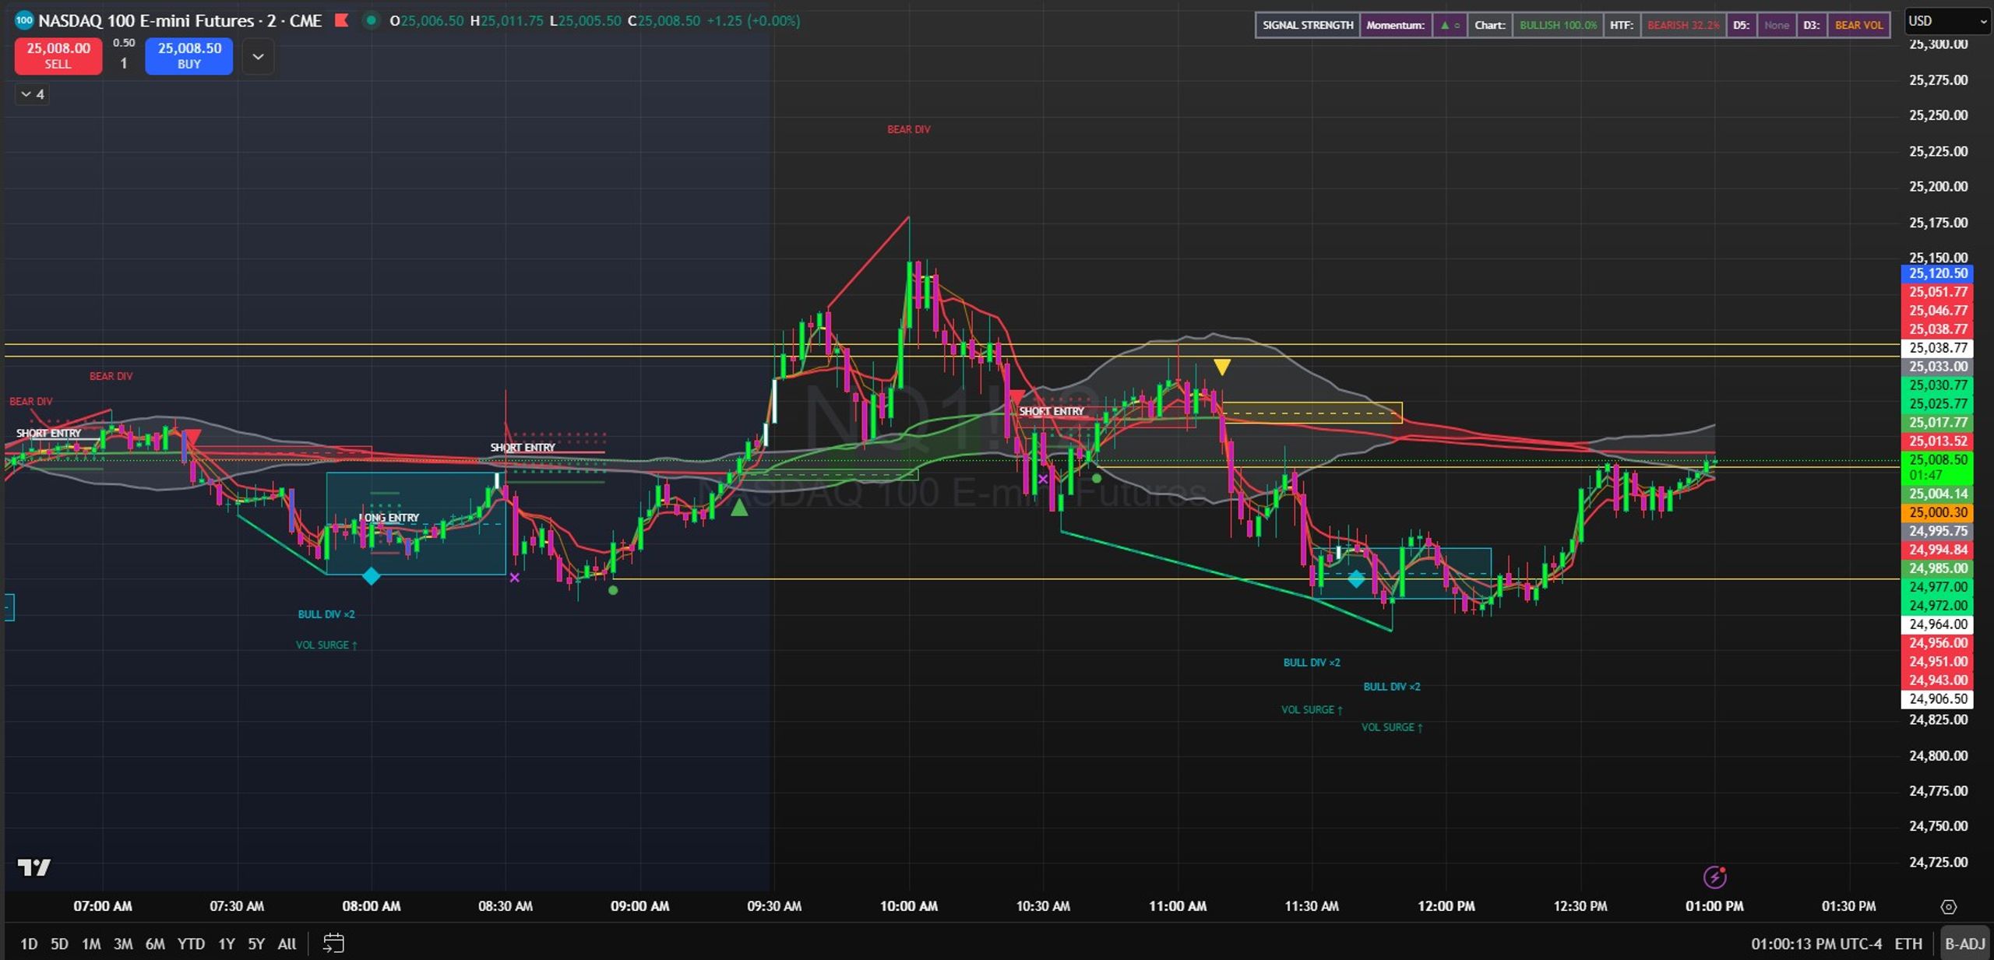Click the green current price label with 01:47 countdown

1937,467
